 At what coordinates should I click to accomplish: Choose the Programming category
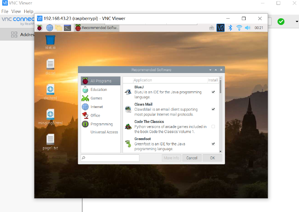pyautogui.click(x=101, y=124)
